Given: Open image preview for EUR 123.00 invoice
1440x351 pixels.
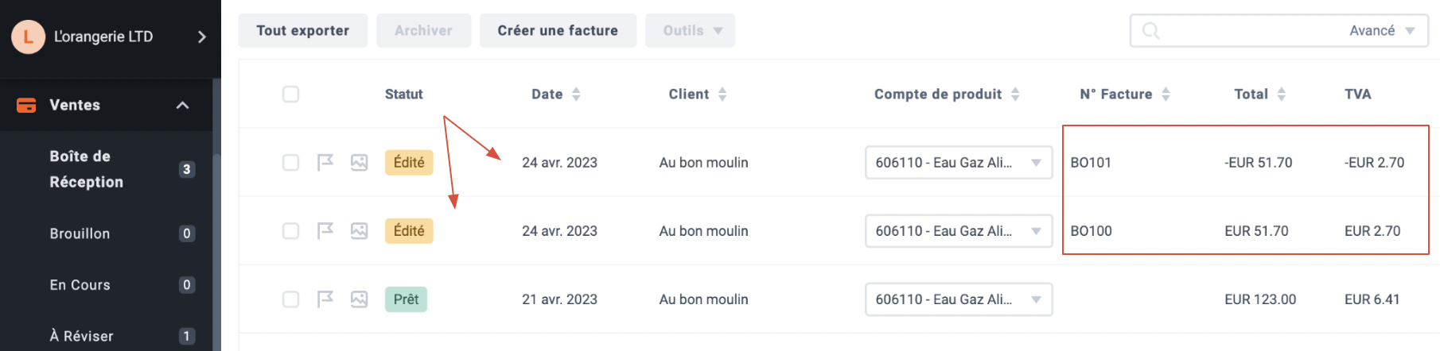Looking at the screenshot, I should [360, 299].
